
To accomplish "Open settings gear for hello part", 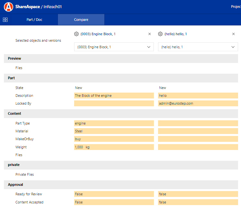I will 160,34.
